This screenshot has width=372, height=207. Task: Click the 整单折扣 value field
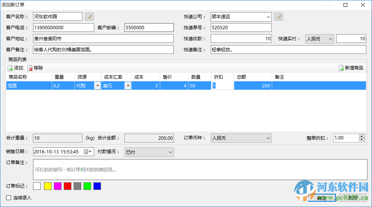click(x=346, y=138)
